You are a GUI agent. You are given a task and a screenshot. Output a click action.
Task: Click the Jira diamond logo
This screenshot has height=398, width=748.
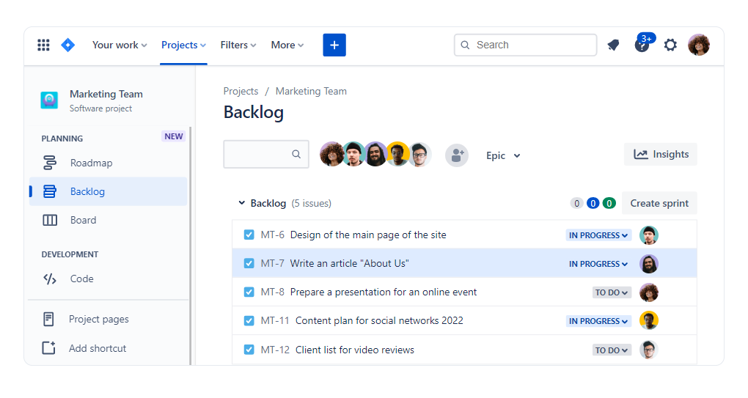[68, 45]
